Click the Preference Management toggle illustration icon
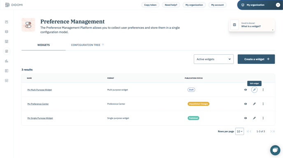 pyautogui.click(x=28, y=25)
